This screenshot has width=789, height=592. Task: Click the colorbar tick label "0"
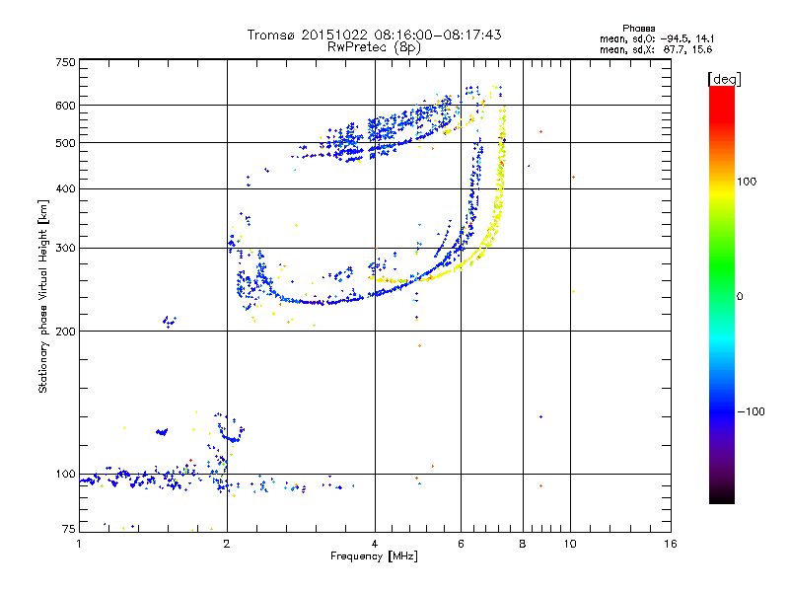(740, 297)
